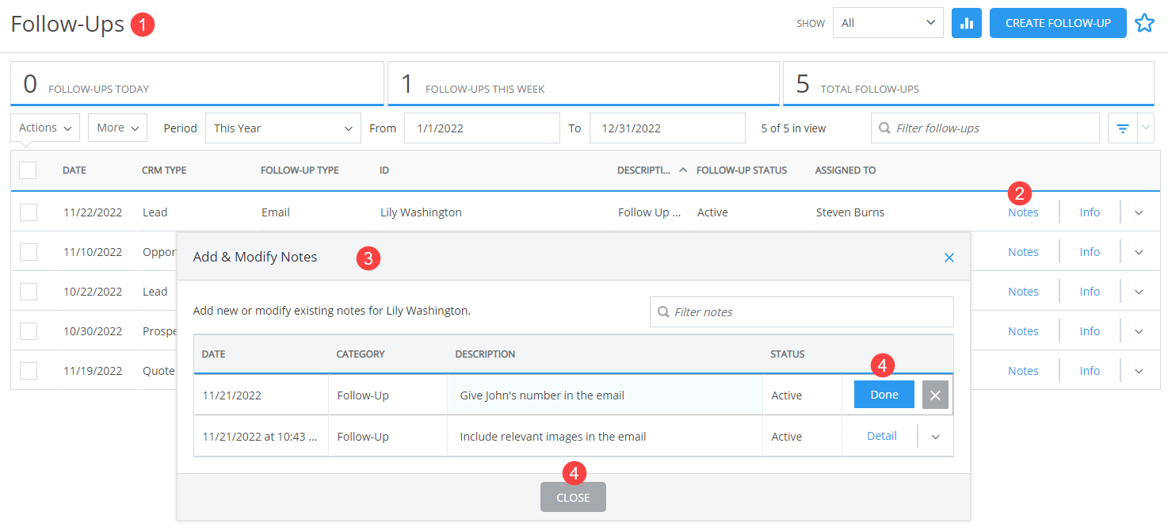The image size is (1168, 531).
Task: Expand the Period This Year dropdown
Action: click(x=283, y=128)
